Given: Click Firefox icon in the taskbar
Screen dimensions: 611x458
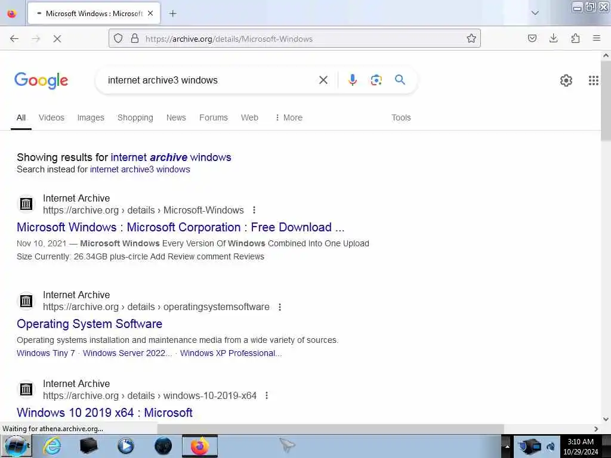Looking at the screenshot, I should 199,446.
